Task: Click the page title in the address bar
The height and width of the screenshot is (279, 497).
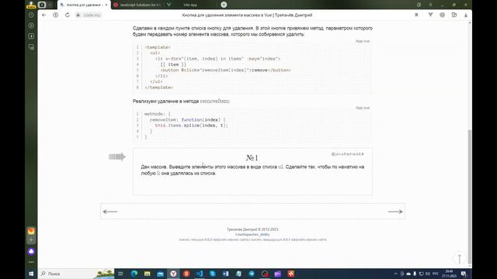Action: pyautogui.click(x=247, y=15)
